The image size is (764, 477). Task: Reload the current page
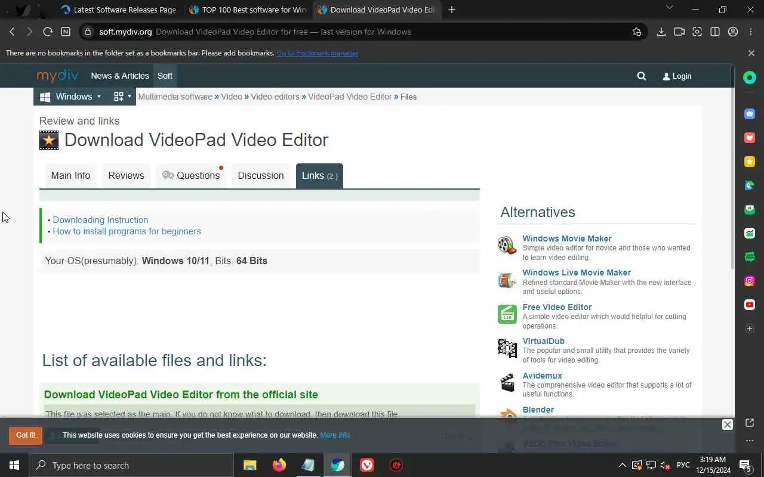(x=48, y=32)
